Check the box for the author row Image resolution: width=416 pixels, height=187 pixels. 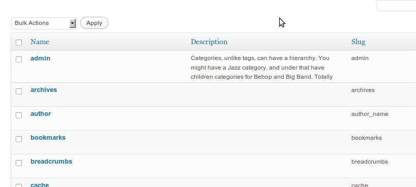pos(19,115)
